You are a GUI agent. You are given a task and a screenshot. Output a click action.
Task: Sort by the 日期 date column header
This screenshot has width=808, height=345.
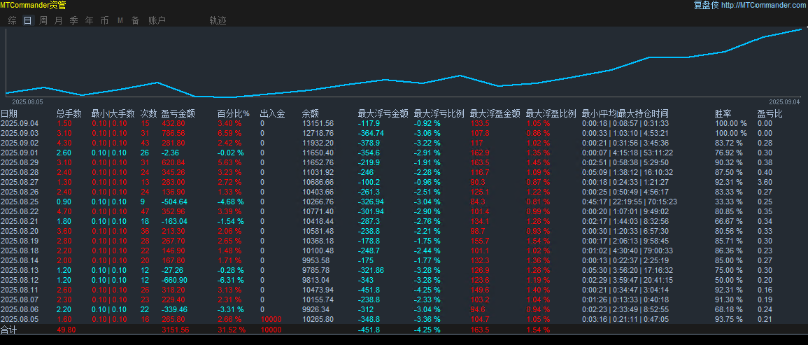pyautogui.click(x=9, y=113)
